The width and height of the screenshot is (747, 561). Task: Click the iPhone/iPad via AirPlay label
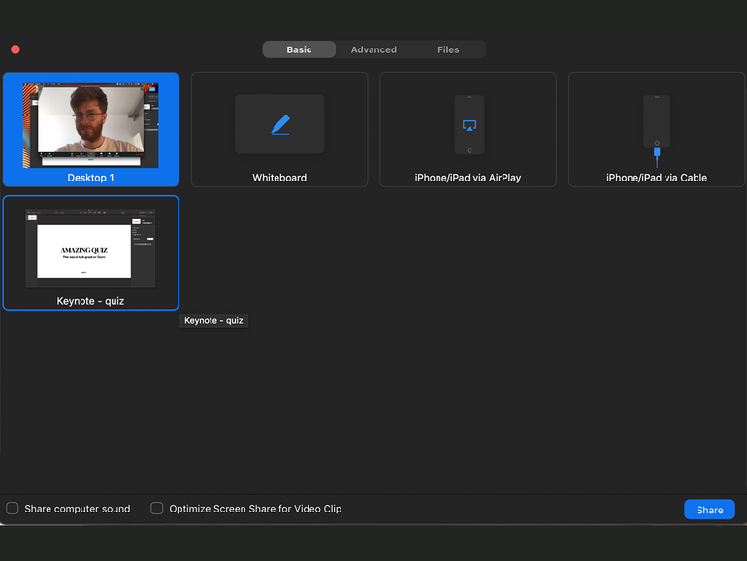(468, 178)
